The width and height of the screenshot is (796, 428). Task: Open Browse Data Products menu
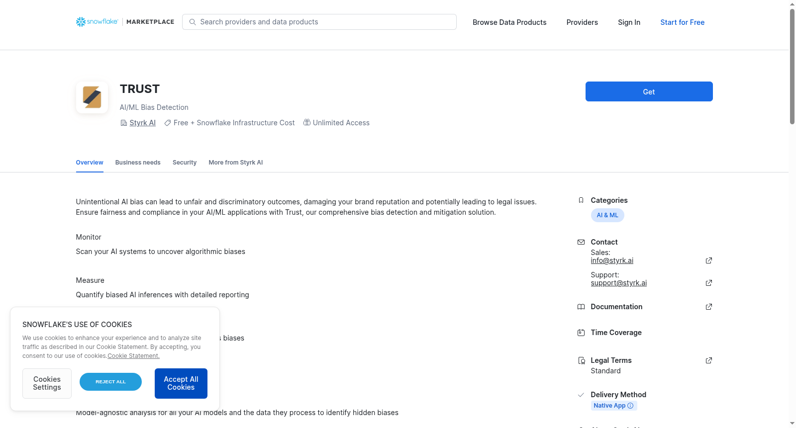click(x=509, y=22)
